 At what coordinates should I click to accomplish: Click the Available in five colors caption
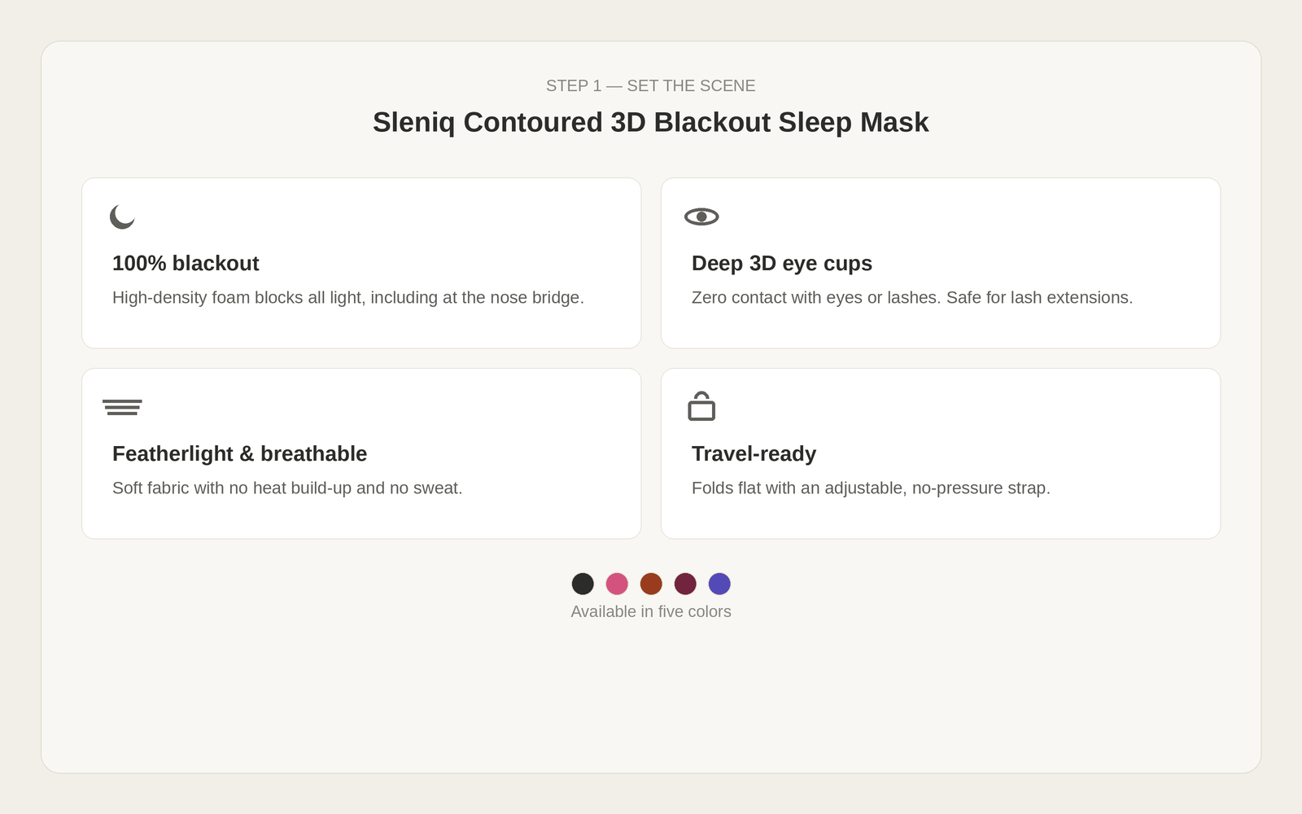pyautogui.click(x=651, y=611)
